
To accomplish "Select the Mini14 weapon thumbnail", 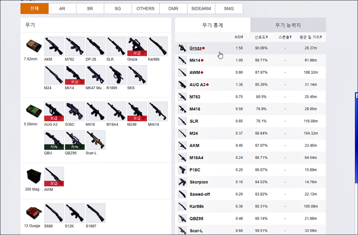I will (158, 111).
